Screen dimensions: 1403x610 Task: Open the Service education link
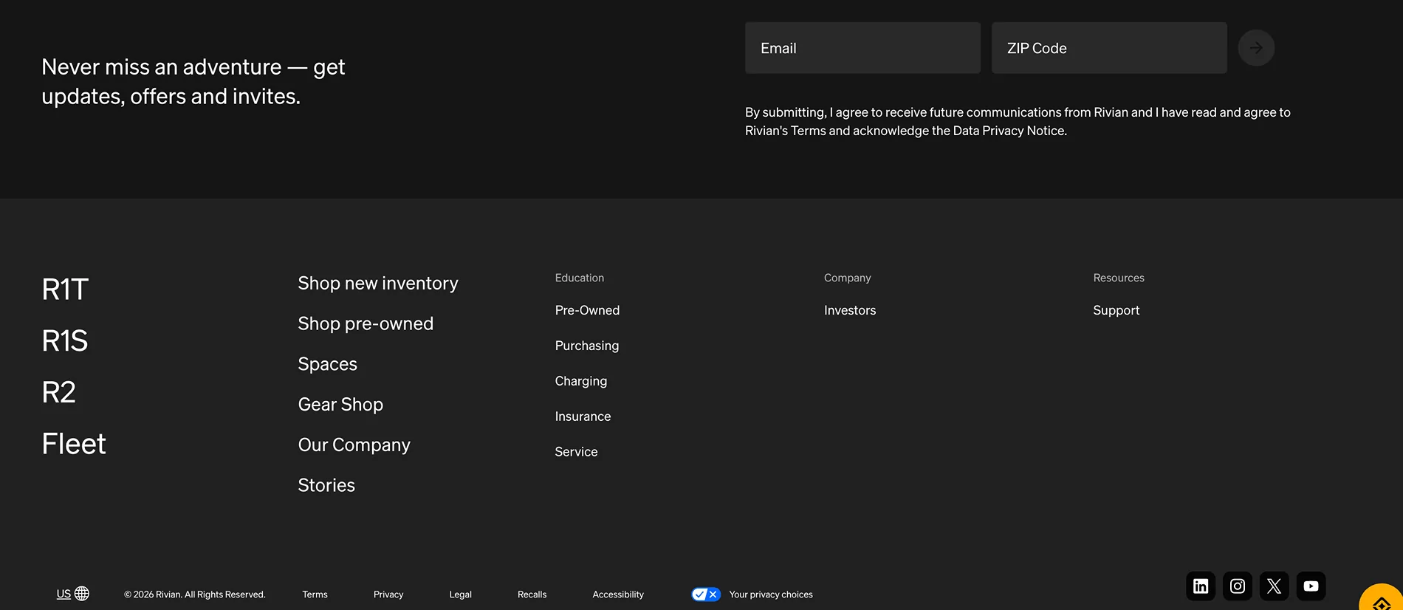coord(576,452)
